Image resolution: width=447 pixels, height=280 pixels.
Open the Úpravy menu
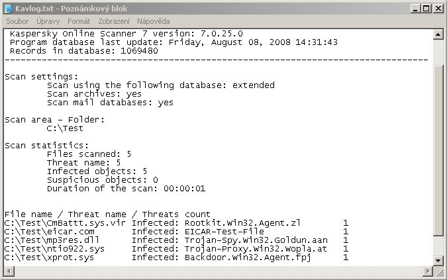click(48, 21)
